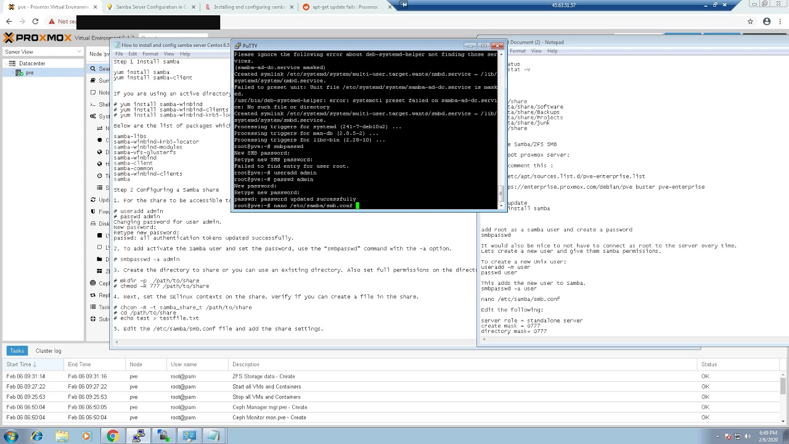This screenshot has height=444, width=789.
Task: Select the Ceph Monitor mon.pve - Create task
Action: (x=391, y=417)
